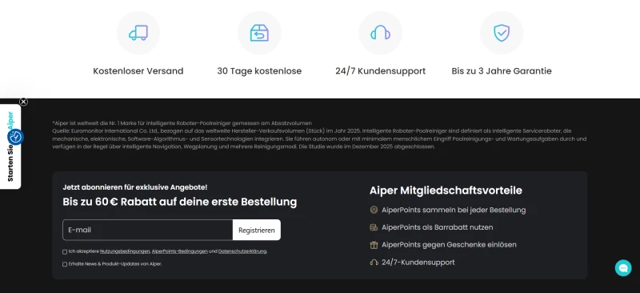The height and width of the screenshot is (293, 640).
Task: Open the AiperPoints-Bedingungen link
Action: (x=179, y=251)
